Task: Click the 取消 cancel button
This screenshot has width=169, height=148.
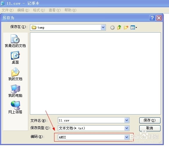Action: point(150,128)
